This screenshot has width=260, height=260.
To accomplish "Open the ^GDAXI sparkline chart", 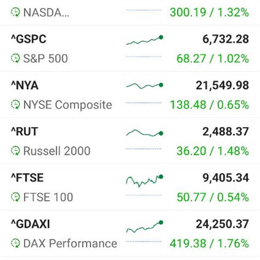I will click(x=145, y=227).
